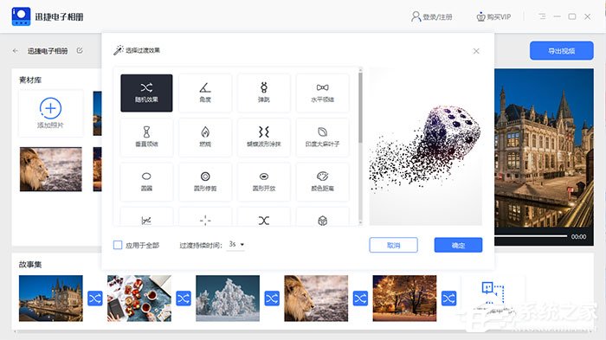Screen dimensions: 606x340
Task: Pick the 弹跳 bounce transition
Action: [x=264, y=93]
